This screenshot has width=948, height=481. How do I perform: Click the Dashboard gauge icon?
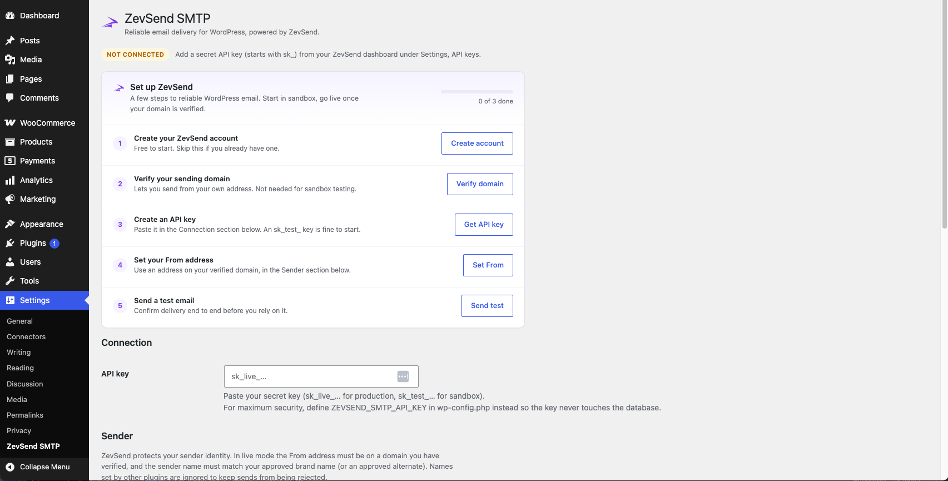[10, 16]
